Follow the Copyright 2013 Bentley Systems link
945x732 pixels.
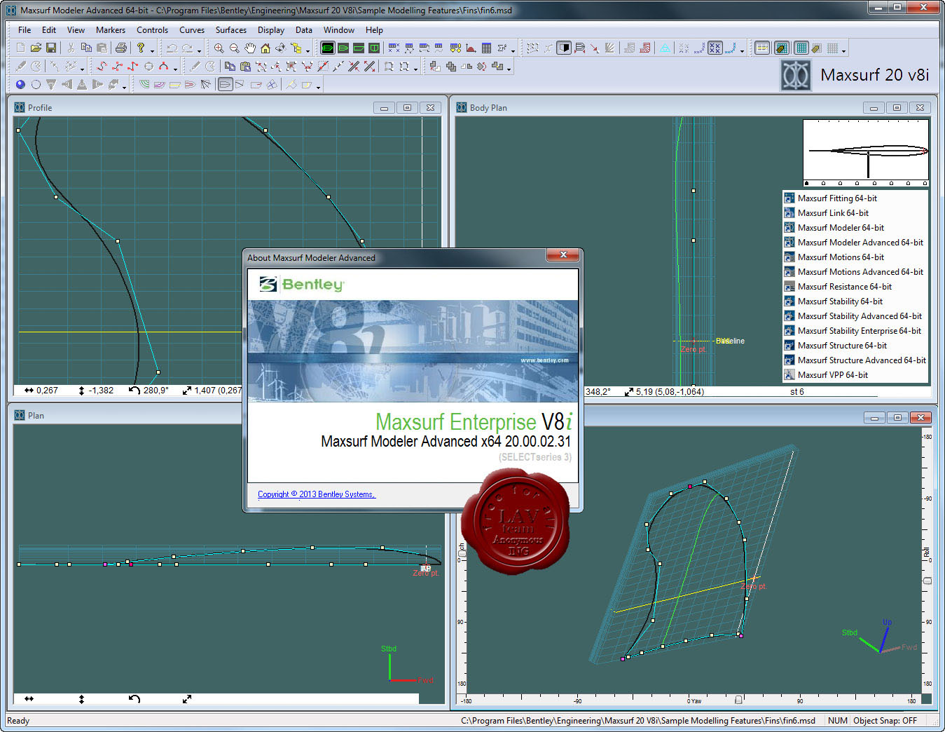pyautogui.click(x=317, y=494)
